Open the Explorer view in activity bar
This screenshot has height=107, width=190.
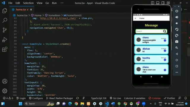click(5, 11)
